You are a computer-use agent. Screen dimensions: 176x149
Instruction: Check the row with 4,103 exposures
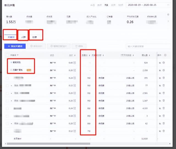coord(7,108)
